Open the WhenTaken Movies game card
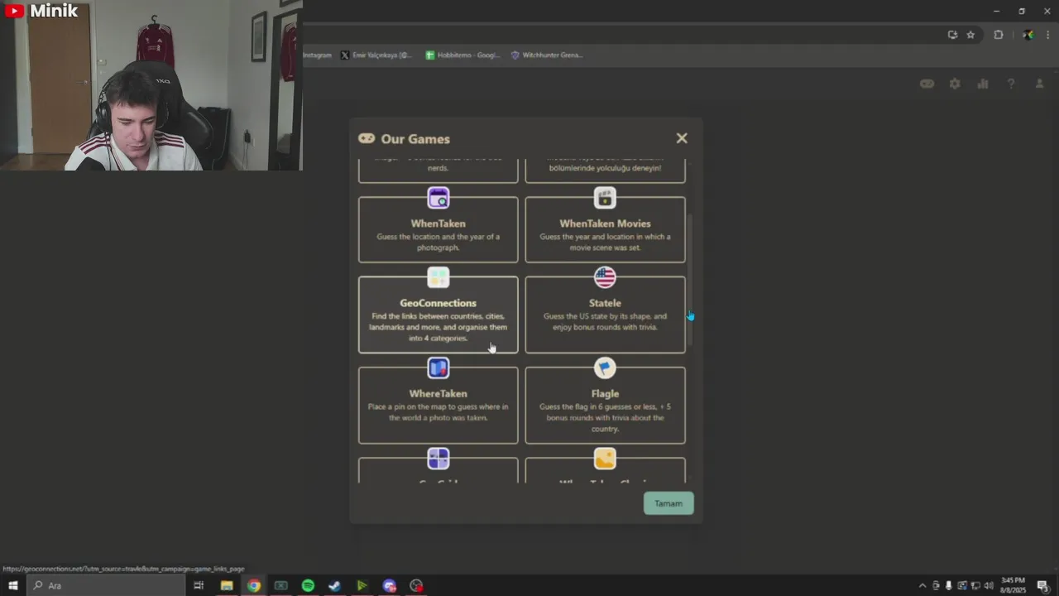Screen dimensions: 1059x596 (605, 229)
